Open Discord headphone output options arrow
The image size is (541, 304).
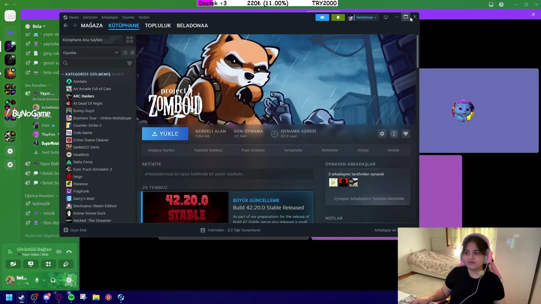pyautogui.click(x=60, y=280)
